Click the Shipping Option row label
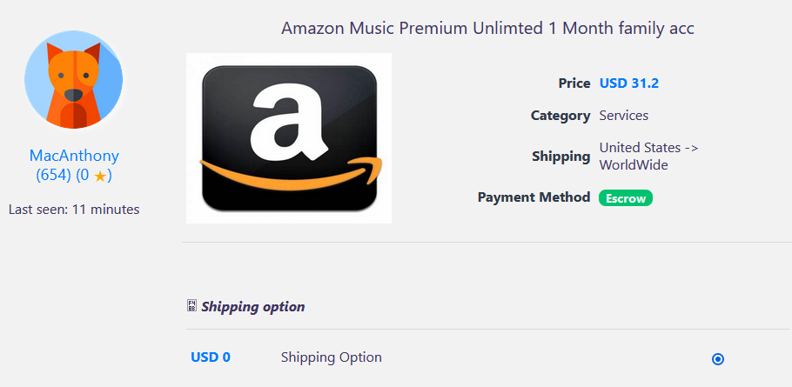The width and height of the screenshot is (792, 387). 331,357
